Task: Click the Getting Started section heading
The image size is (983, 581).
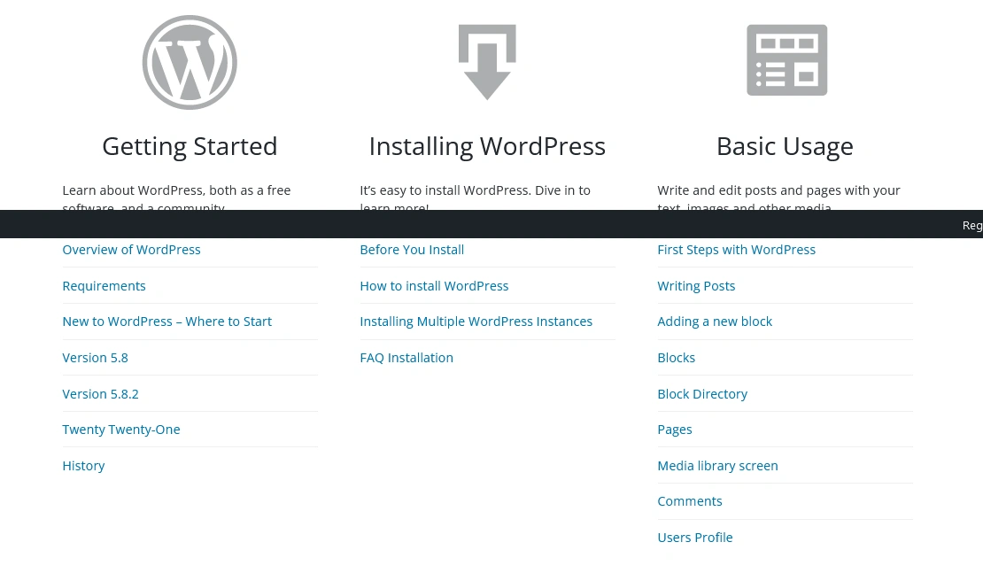Action: tap(190, 145)
